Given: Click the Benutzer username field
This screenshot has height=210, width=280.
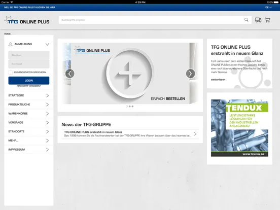Looking at the screenshot, I should [x=29, y=55].
